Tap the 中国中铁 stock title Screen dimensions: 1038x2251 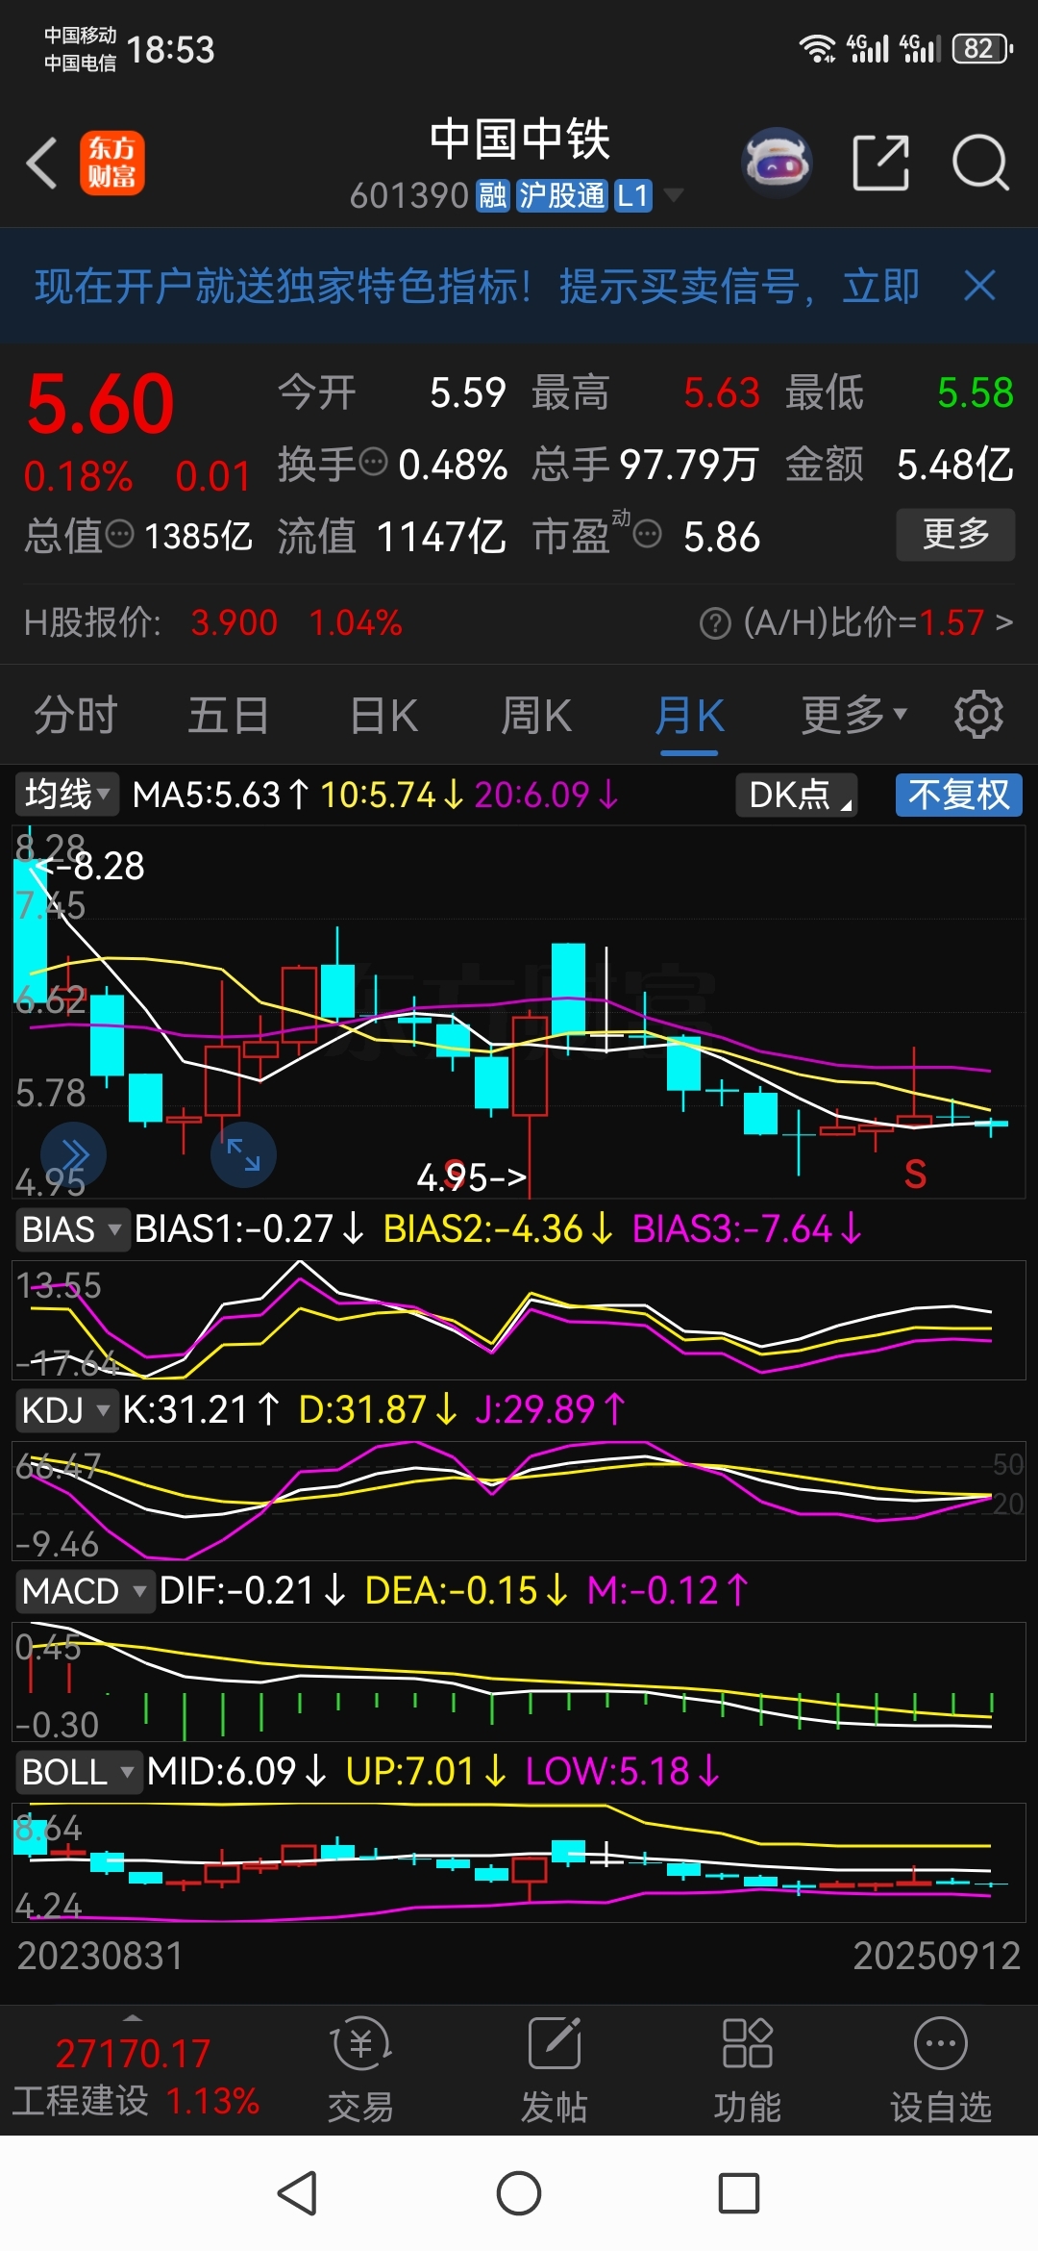coord(519,139)
